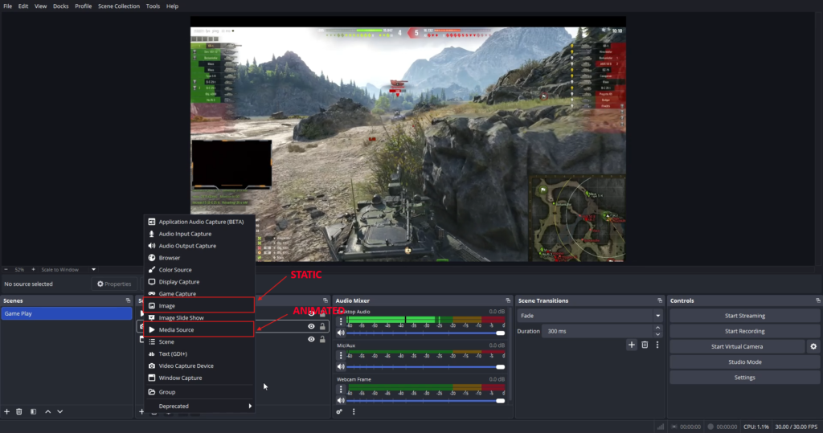Select Display Capture from source list

(x=199, y=282)
